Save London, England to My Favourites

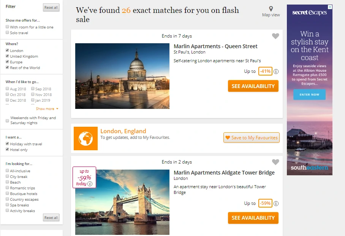pyautogui.click(x=251, y=138)
